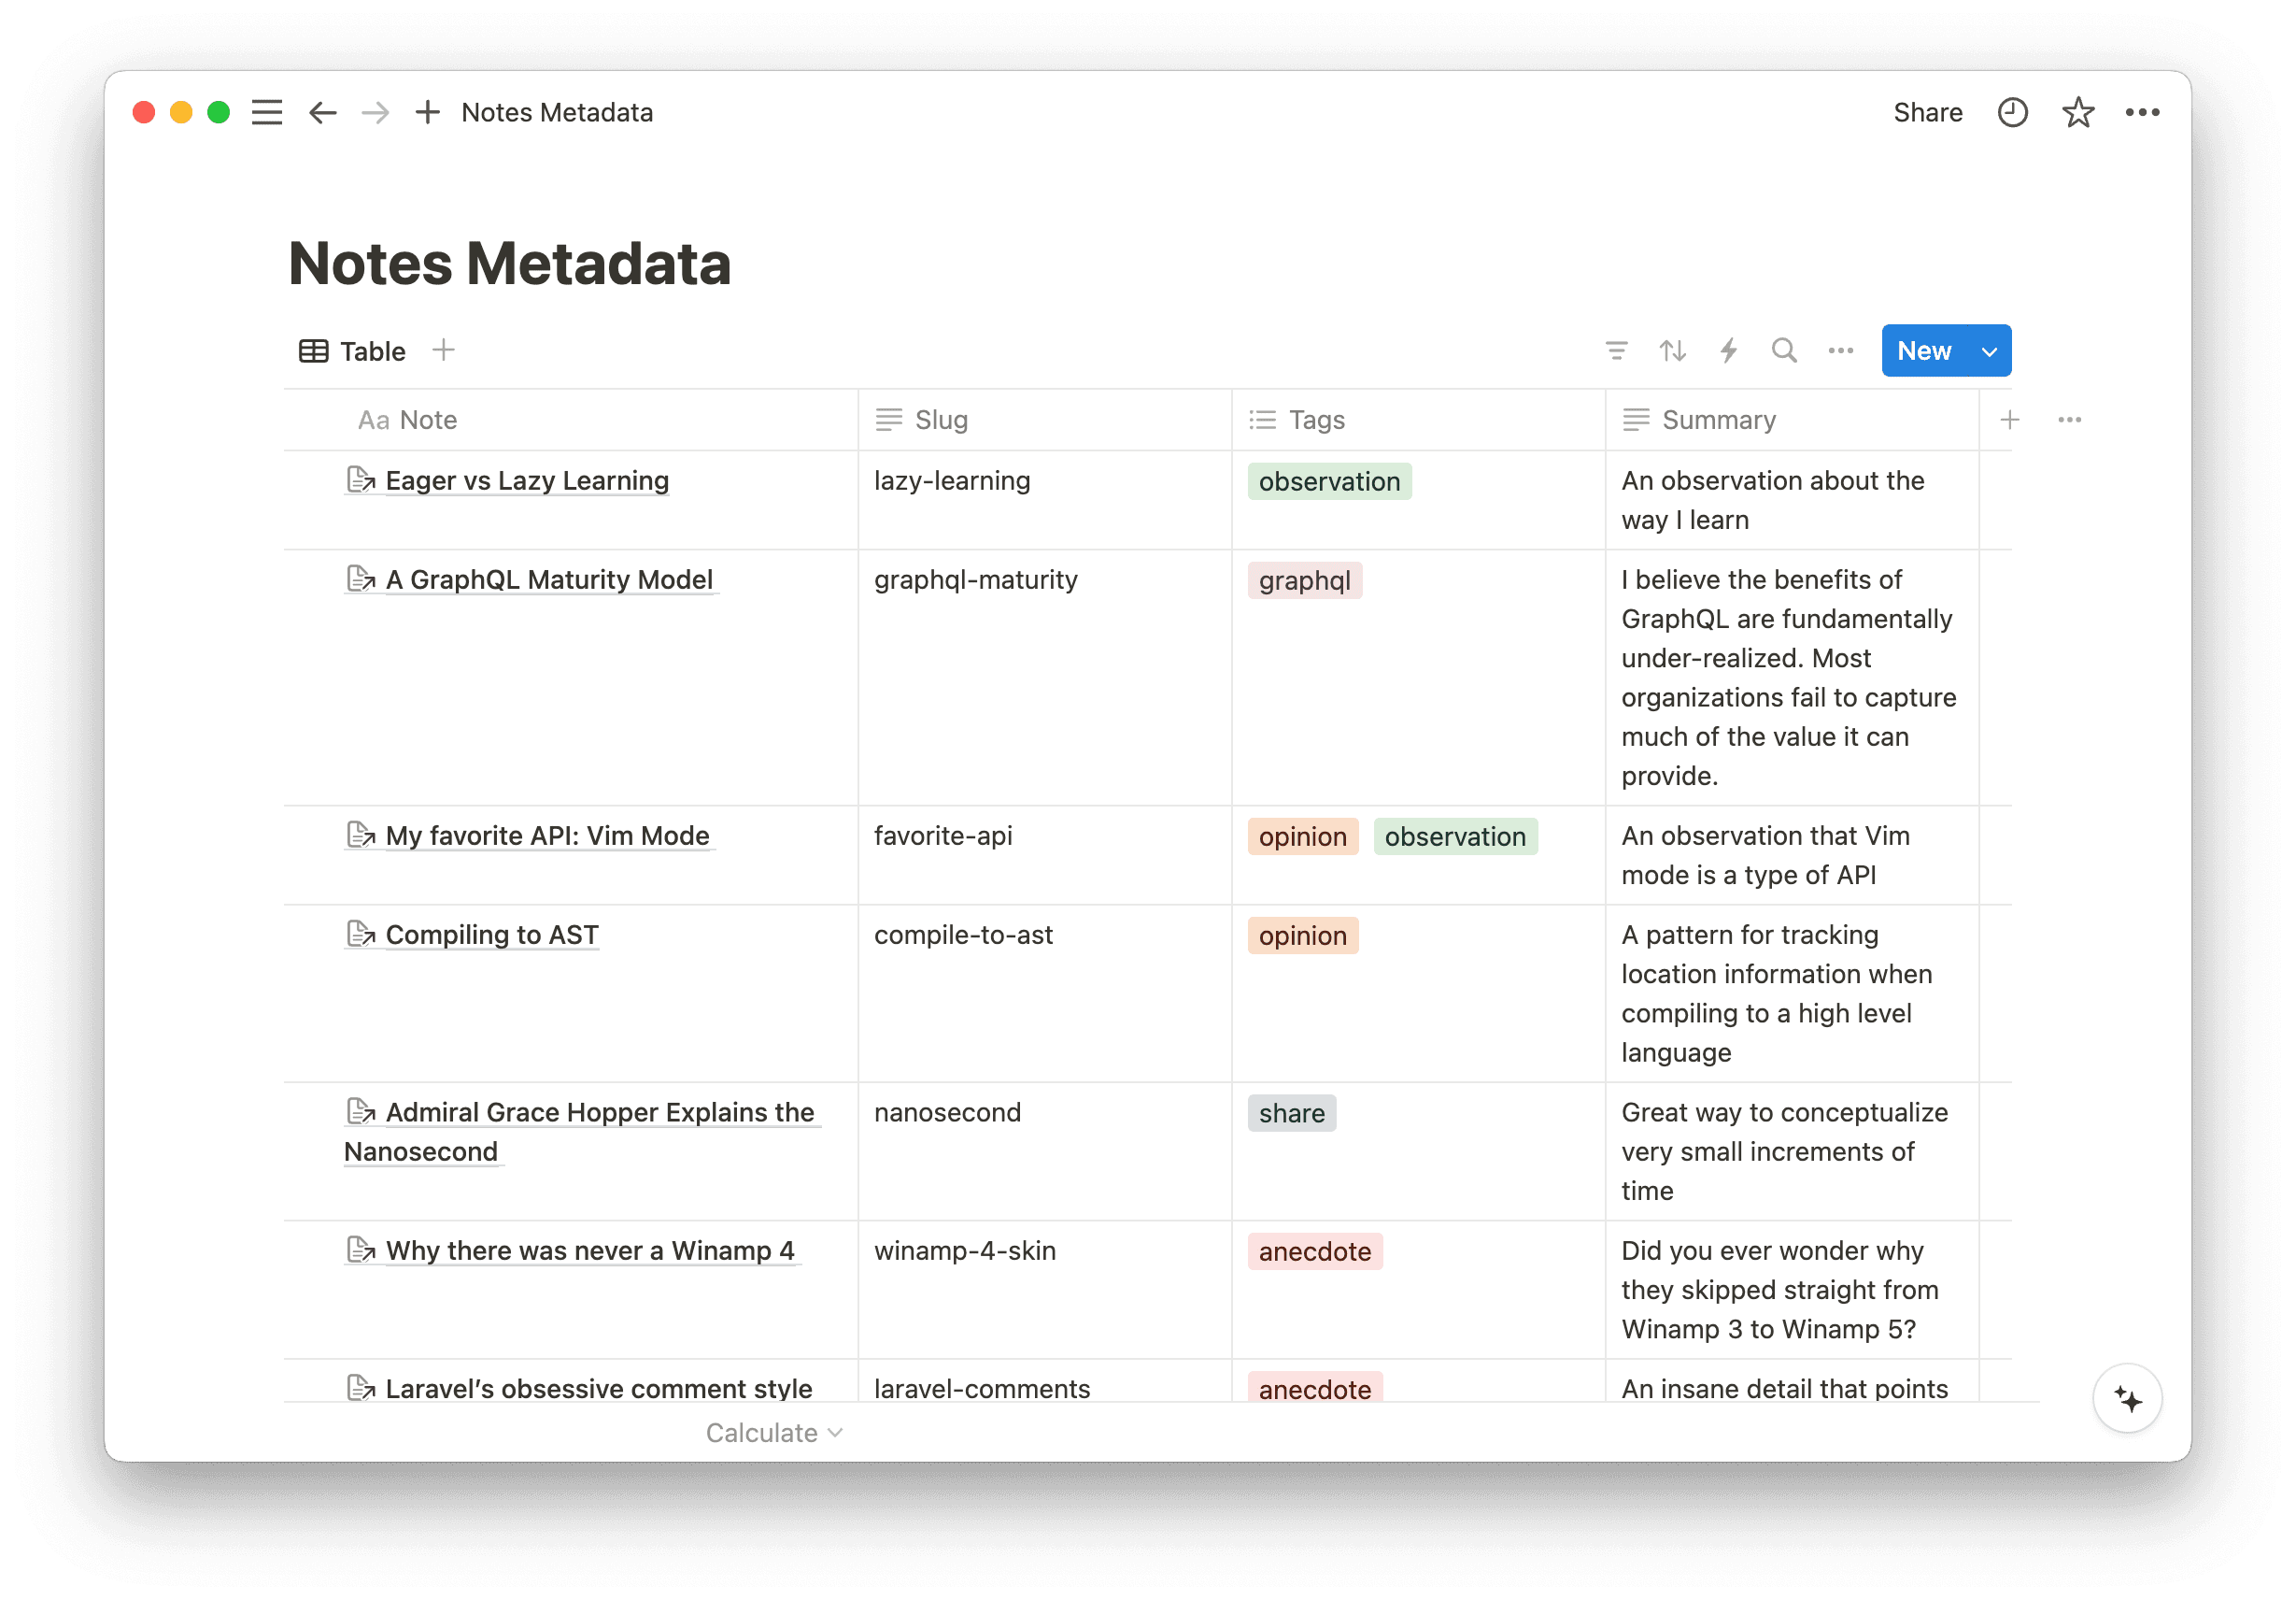Click the back navigation arrow
The height and width of the screenshot is (1600, 2296).
click(x=322, y=112)
